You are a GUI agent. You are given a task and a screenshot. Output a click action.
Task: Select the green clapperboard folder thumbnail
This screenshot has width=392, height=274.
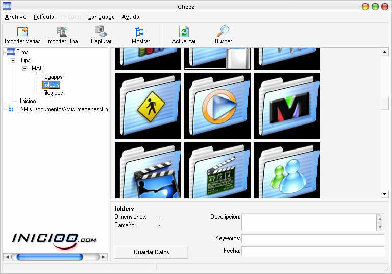pos(217,170)
